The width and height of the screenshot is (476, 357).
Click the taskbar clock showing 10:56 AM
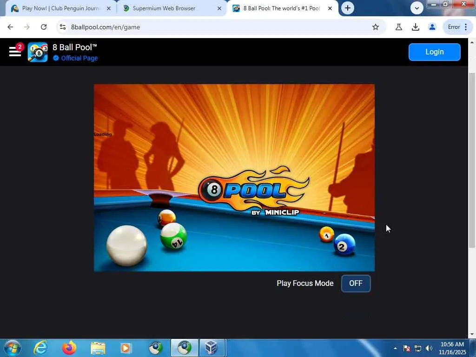[452, 348]
